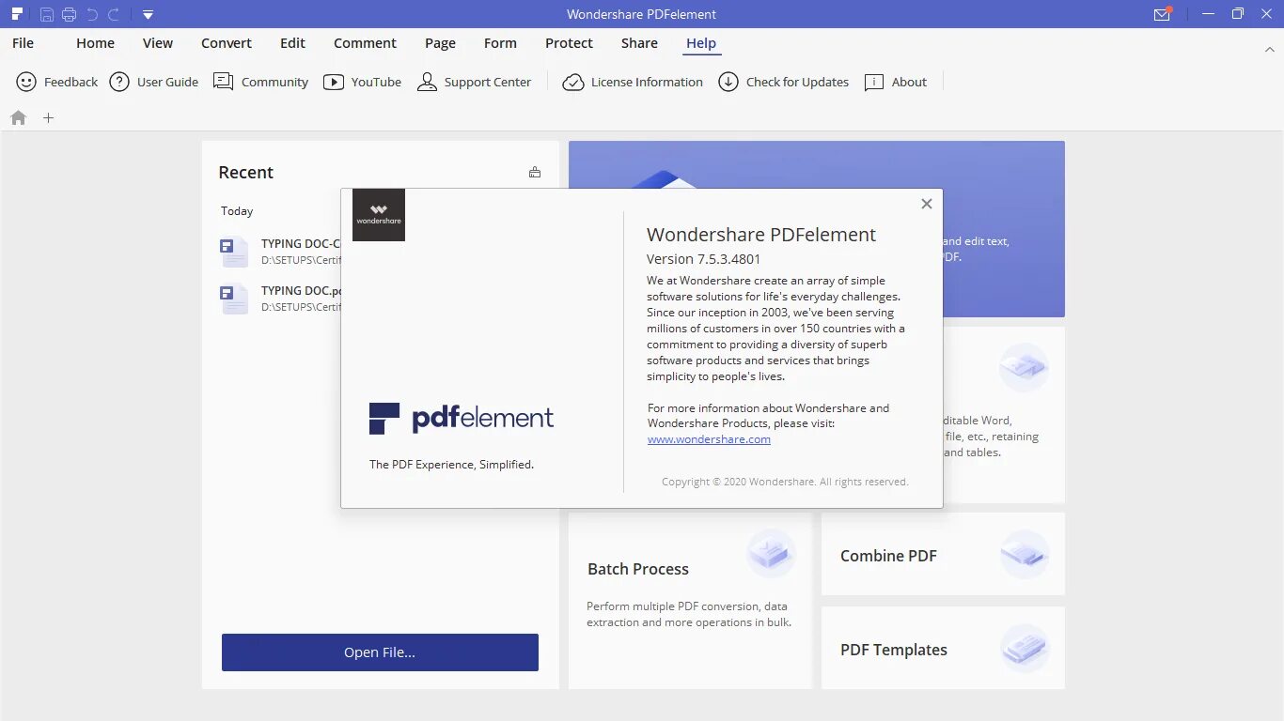
Task: Click the Open File... button
Action: tap(380, 652)
